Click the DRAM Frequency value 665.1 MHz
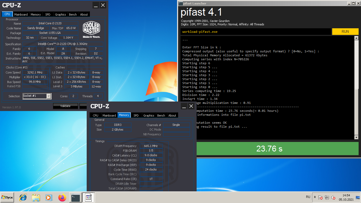Image resolution: width=361 pixels, height=203 pixels. coord(151,146)
